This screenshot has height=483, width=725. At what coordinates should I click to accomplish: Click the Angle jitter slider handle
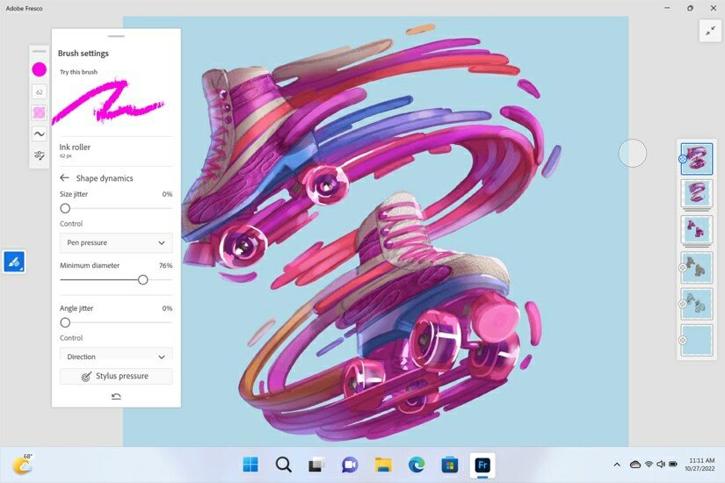65,322
